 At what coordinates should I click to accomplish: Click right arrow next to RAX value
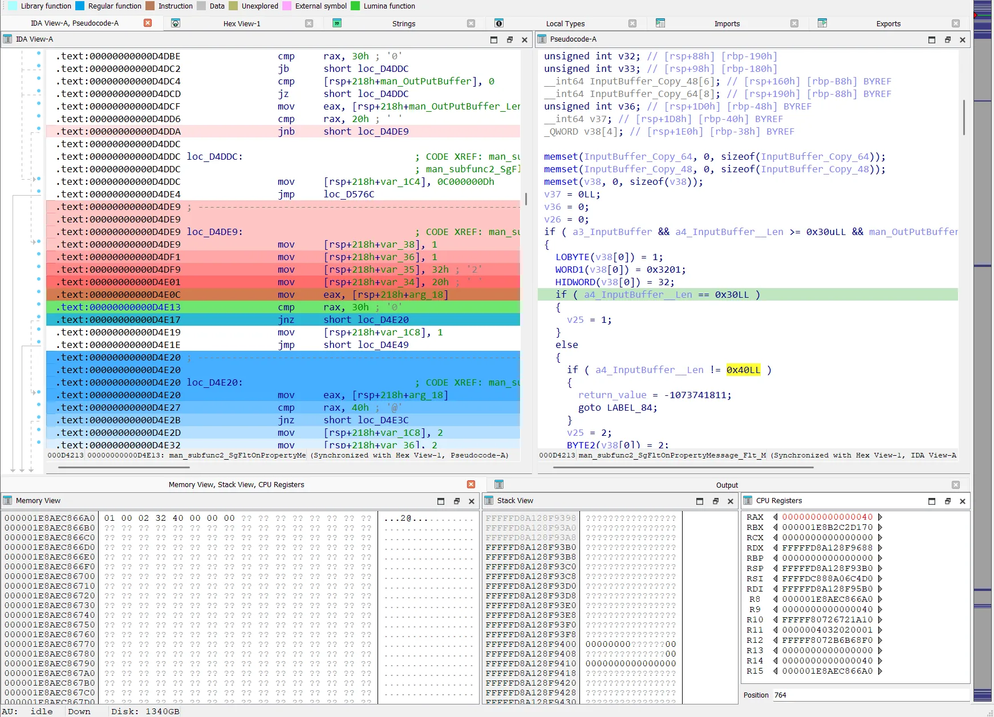(881, 517)
